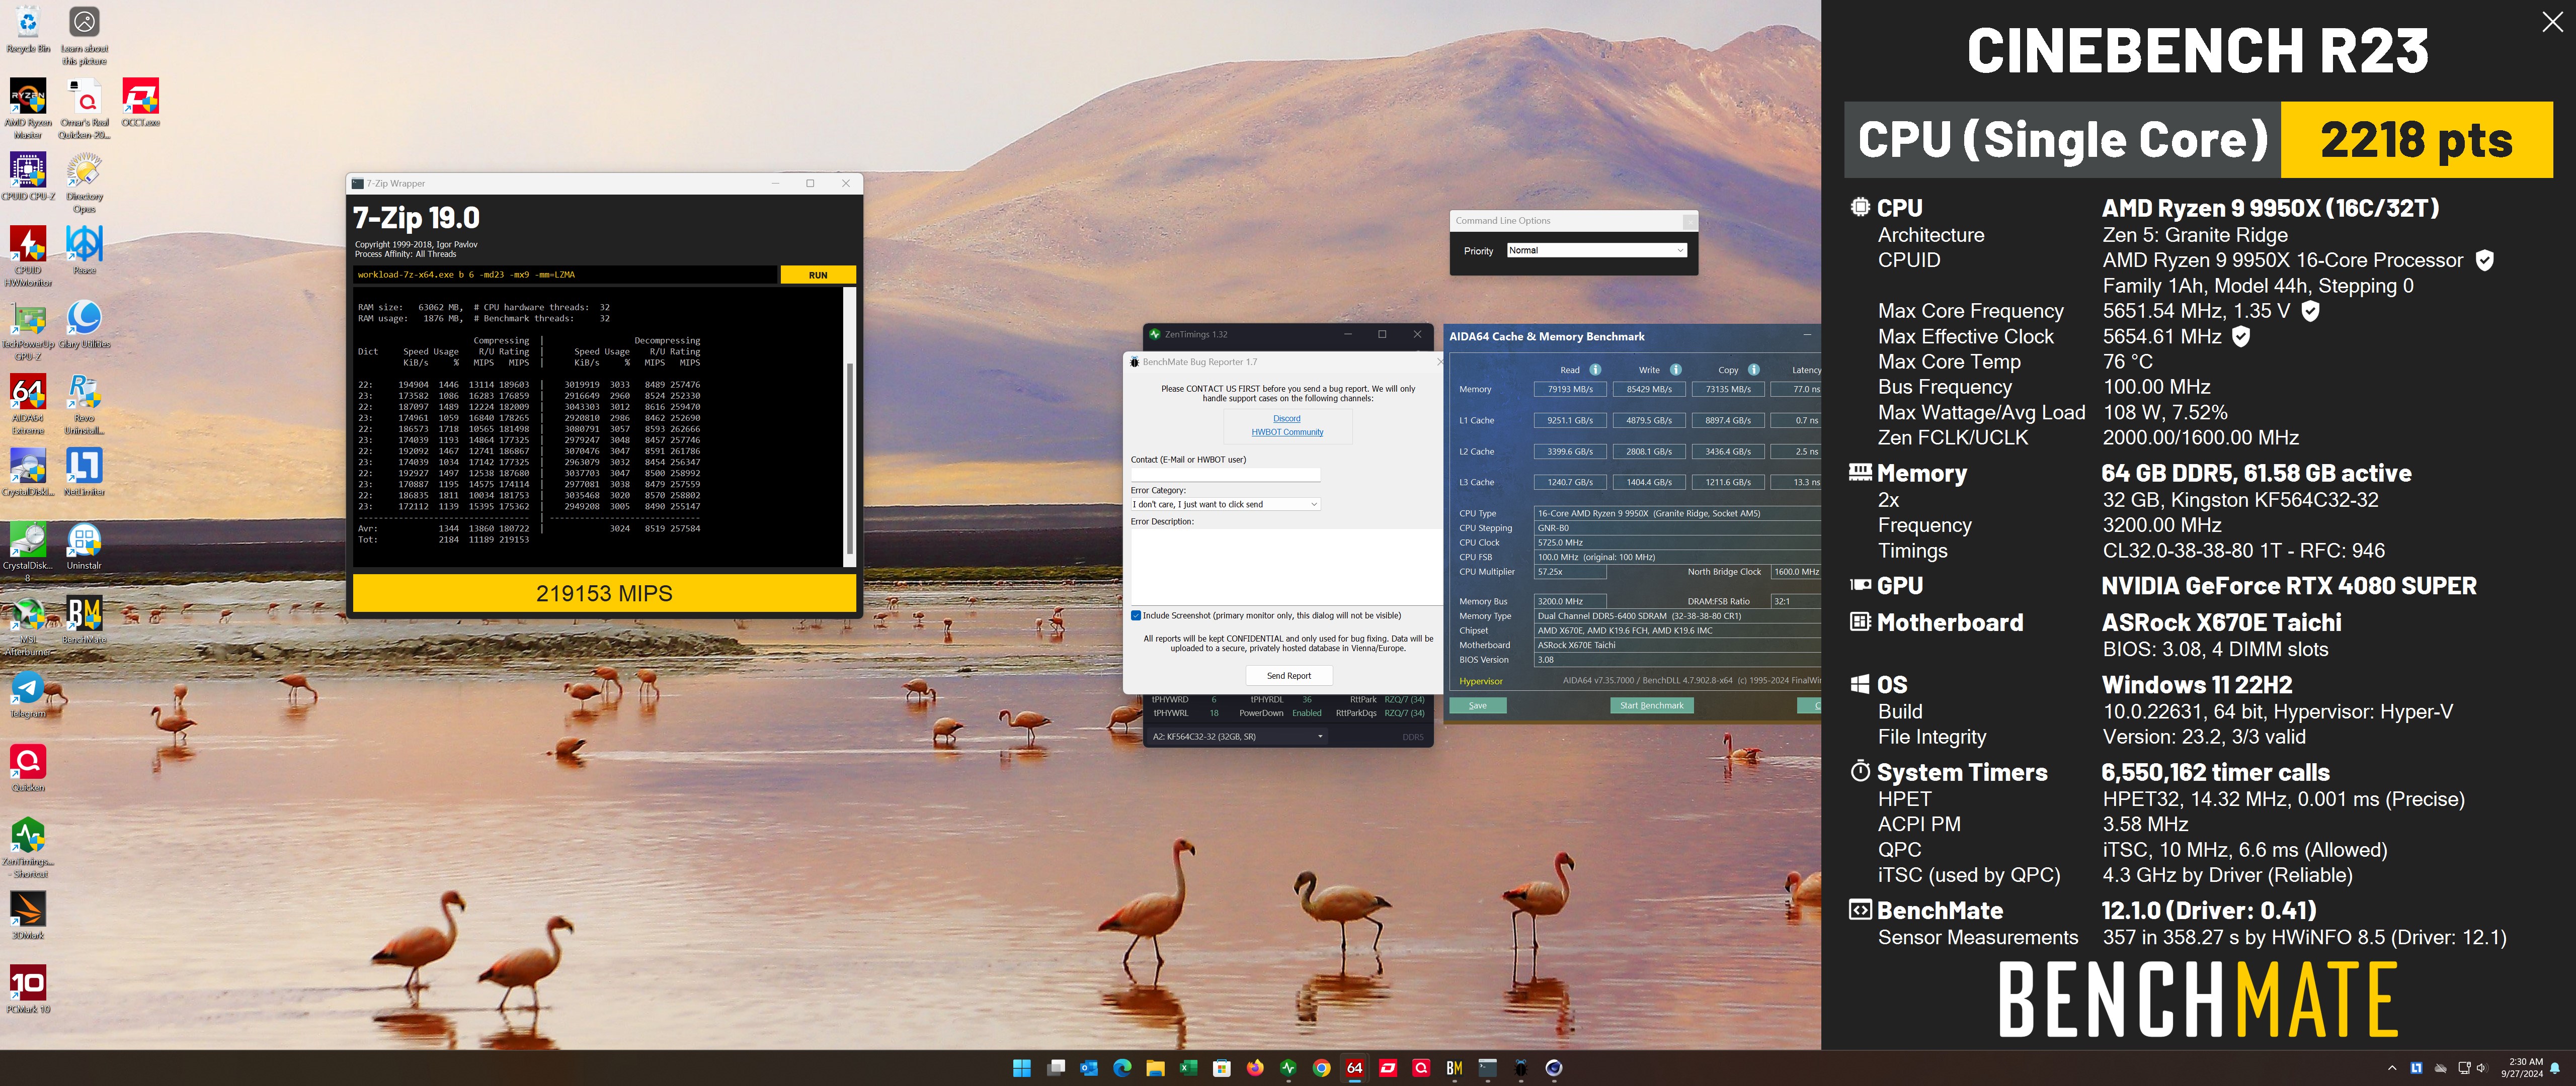Open Windows Start menu
The width and height of the screenshot is (2576, 1086).
[1022, 1068]
